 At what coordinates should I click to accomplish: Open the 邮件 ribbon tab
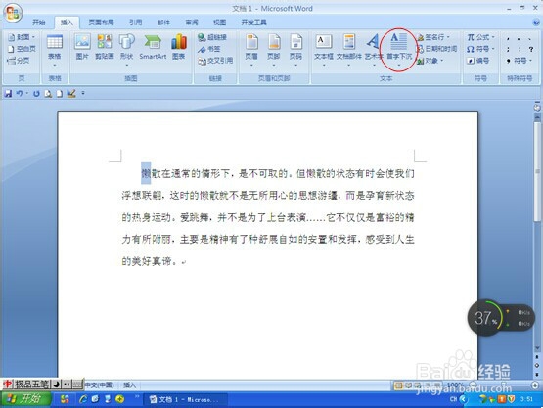(x=163, y=23)
